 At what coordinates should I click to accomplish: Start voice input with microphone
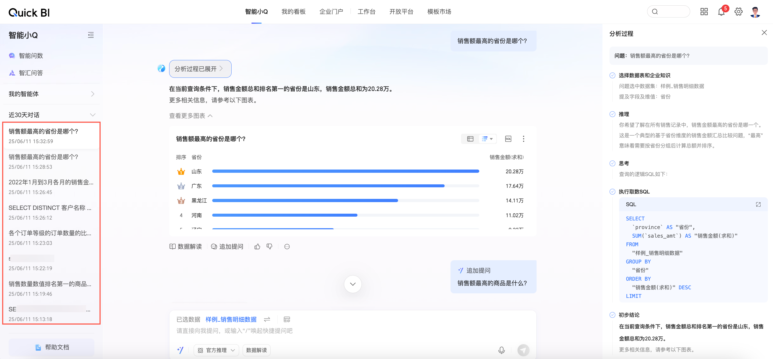pyautogui.click(x=501, y=350)
